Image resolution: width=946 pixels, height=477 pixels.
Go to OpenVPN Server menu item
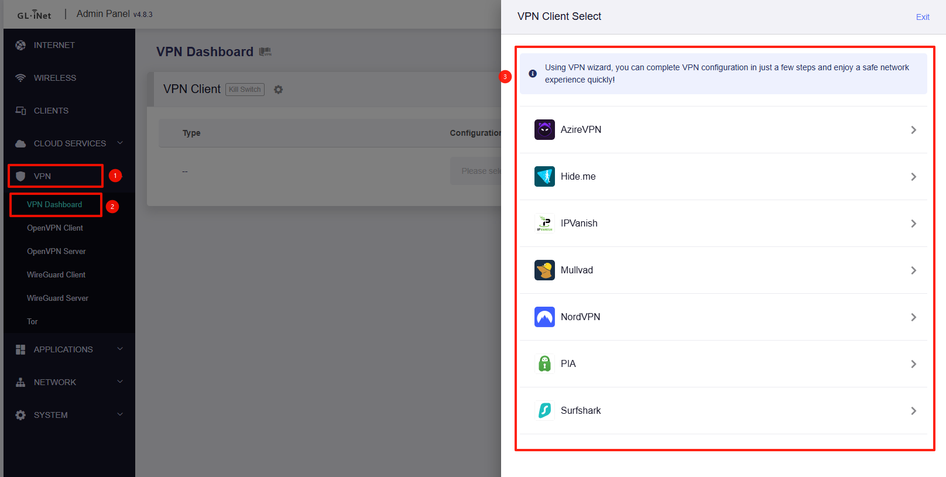(56, 251)
